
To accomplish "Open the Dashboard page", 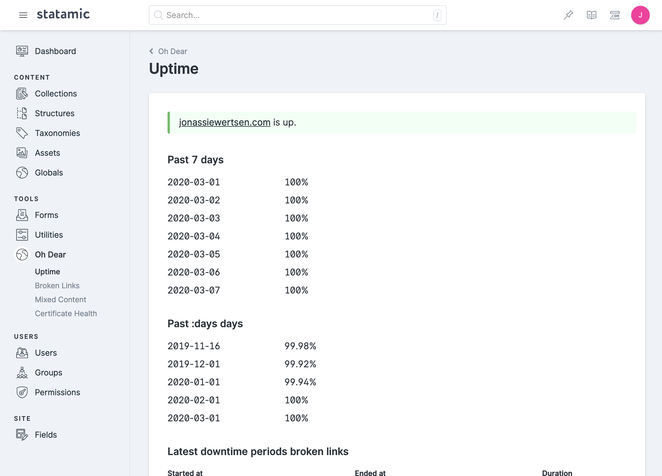I will tap(55, 51).
